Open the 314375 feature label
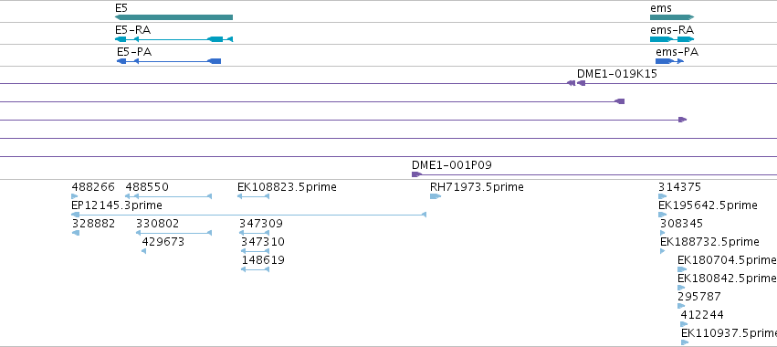This screenshot has height=347, width=777. pos(680,187)
